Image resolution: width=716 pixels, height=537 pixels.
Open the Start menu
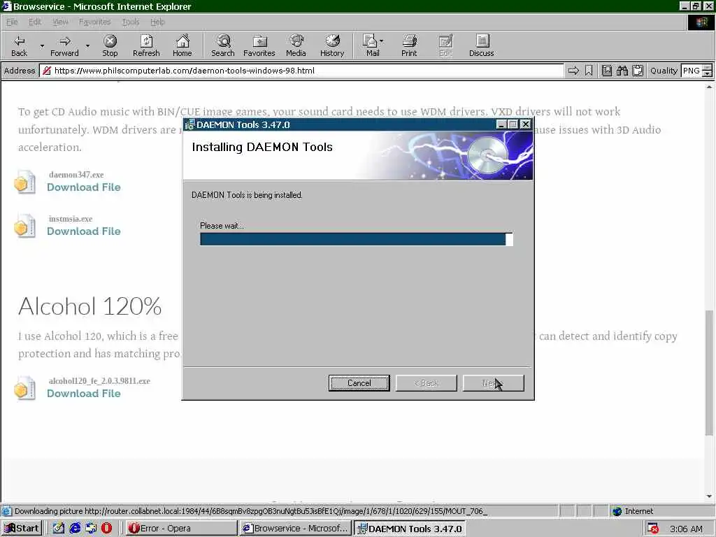click(22, 529)
